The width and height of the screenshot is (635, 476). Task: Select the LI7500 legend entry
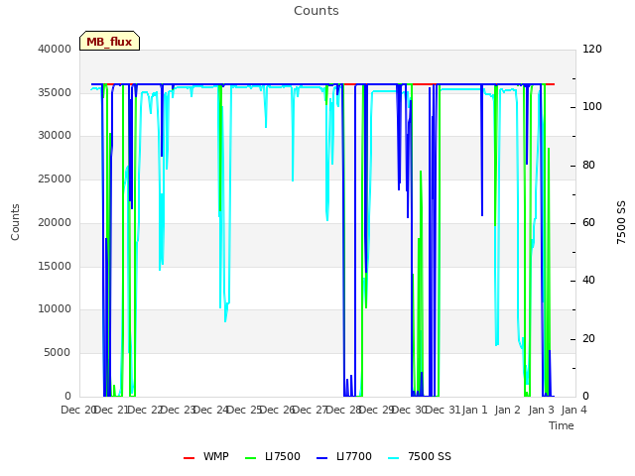[273, 456]
